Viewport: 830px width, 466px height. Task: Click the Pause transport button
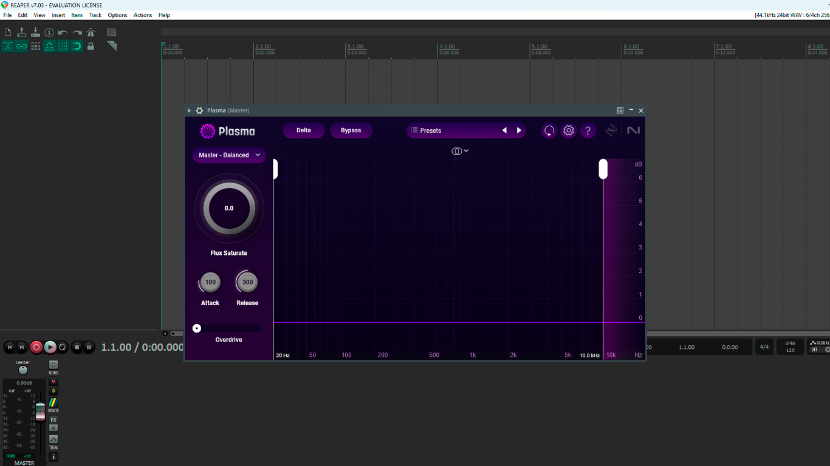point(89,347)
